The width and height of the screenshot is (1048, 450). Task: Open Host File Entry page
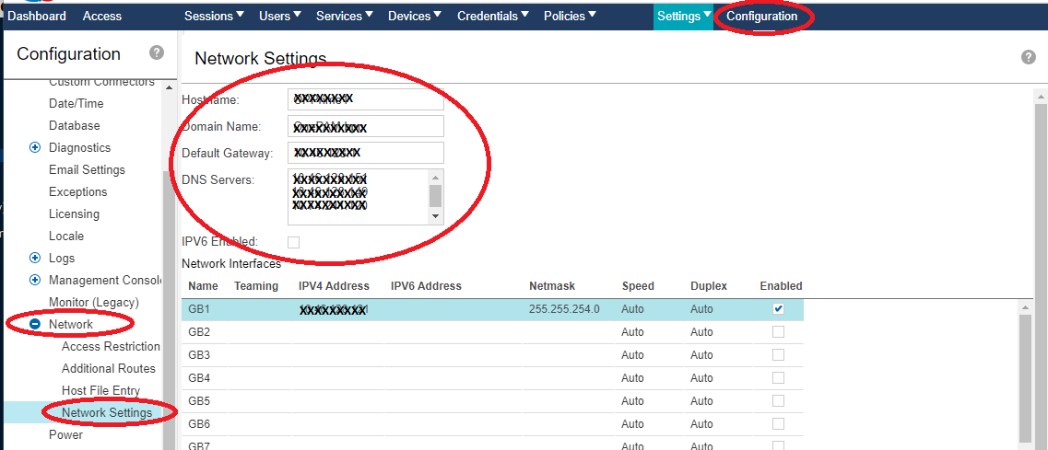(x=100, y=390)
